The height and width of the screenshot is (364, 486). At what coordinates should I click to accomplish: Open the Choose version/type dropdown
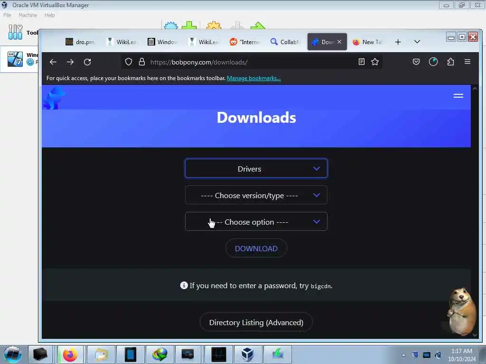tap(256, 195)
